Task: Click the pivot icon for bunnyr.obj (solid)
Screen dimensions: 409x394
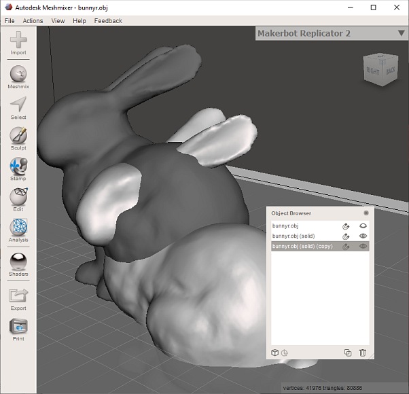Action: tap(346, 236)
